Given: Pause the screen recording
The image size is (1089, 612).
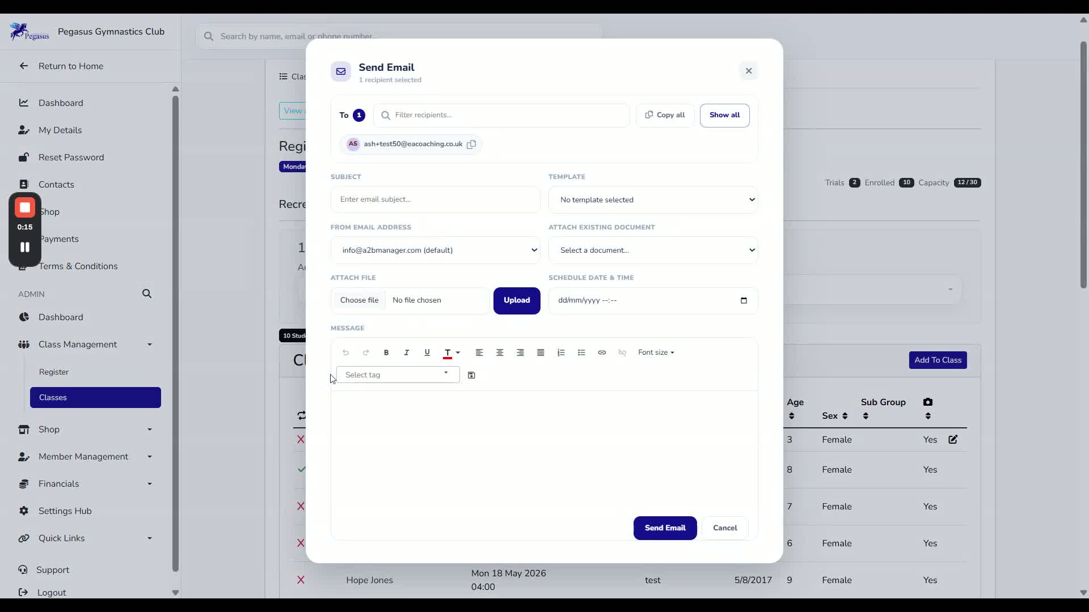Looking at the screenshot, I should click(25, 247).
